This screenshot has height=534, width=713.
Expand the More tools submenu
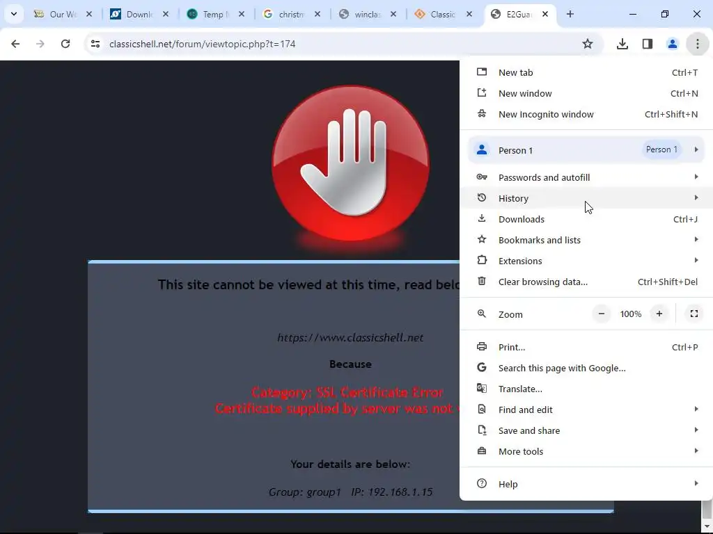pyautogui.click(x=586, y=452)
